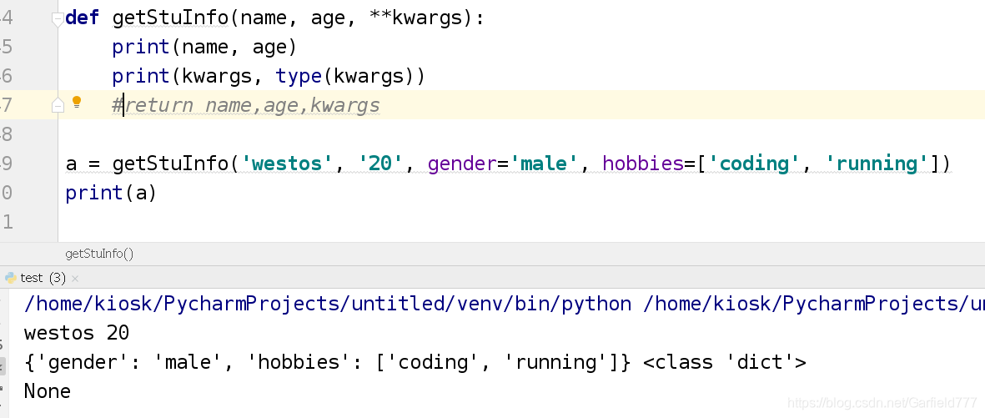
Task: Click the None output line in the console
Action: (47, 391)
